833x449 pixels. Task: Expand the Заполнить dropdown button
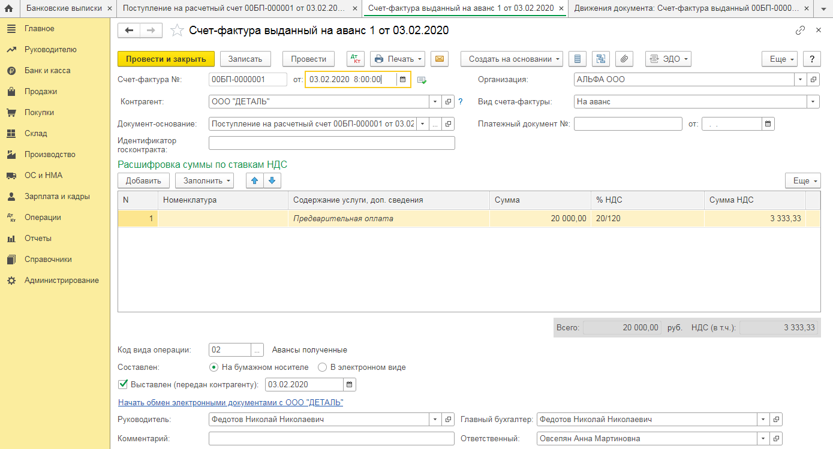pos(208,180)
